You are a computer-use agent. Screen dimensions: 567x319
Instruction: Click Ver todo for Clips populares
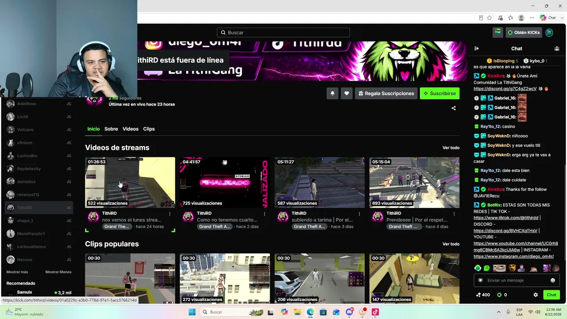[x=451, y=244]
